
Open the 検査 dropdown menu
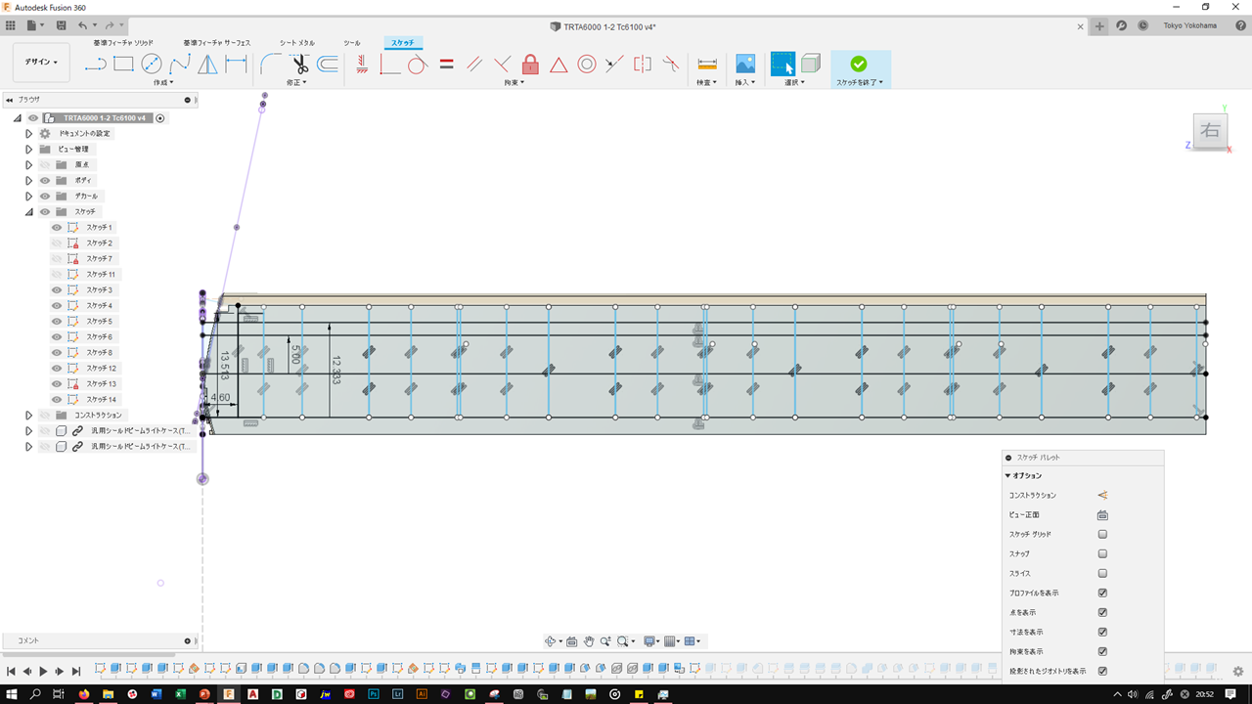pos(706,83)
